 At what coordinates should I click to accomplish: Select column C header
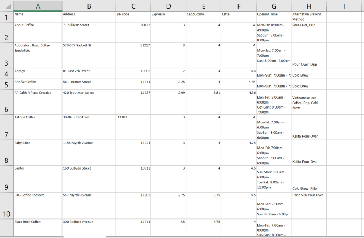click(x=133, y=6)
